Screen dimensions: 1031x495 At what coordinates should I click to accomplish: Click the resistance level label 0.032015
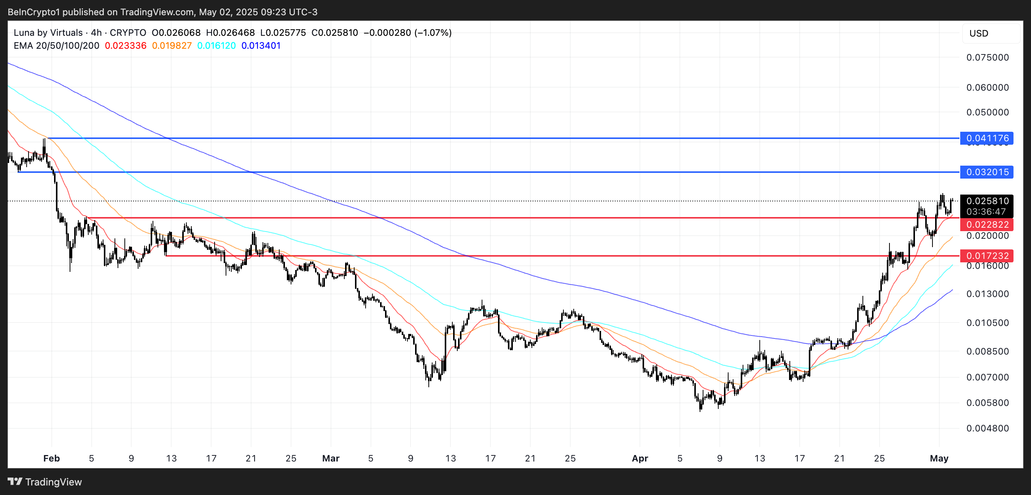coord(987,172)
